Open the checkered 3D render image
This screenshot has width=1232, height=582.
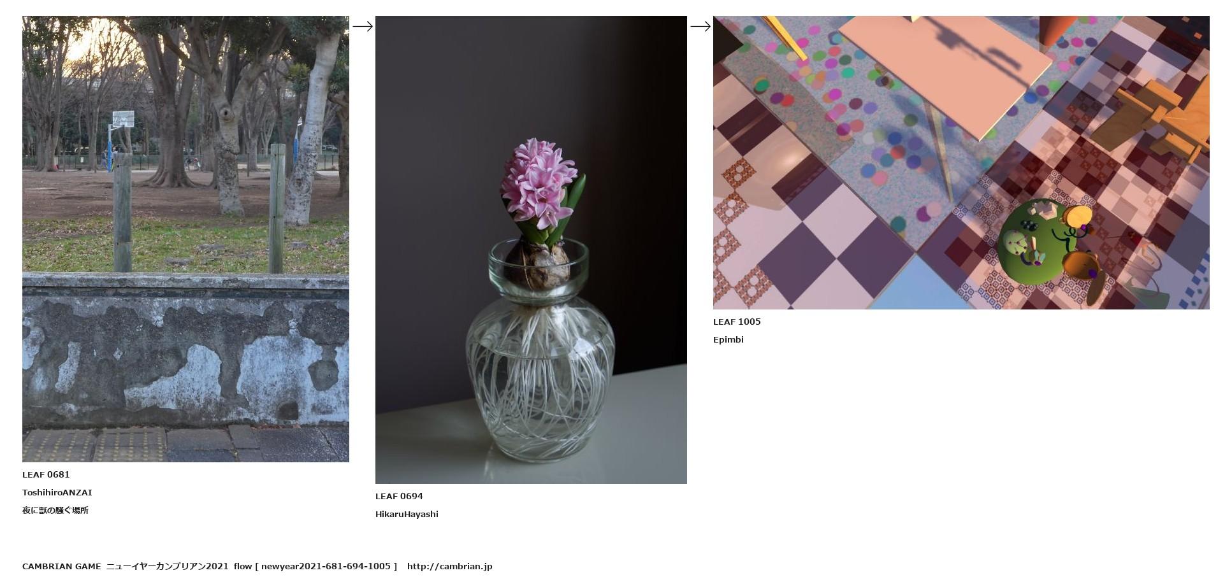pyautogui.click(x=961, y=162)
